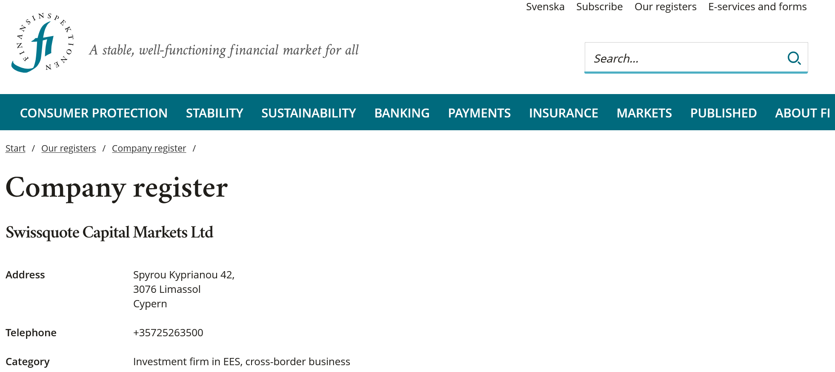Open Company register breadcrumb link
Image resolution: width=835 pixels, height=372 pixels.
pos(149,148)
